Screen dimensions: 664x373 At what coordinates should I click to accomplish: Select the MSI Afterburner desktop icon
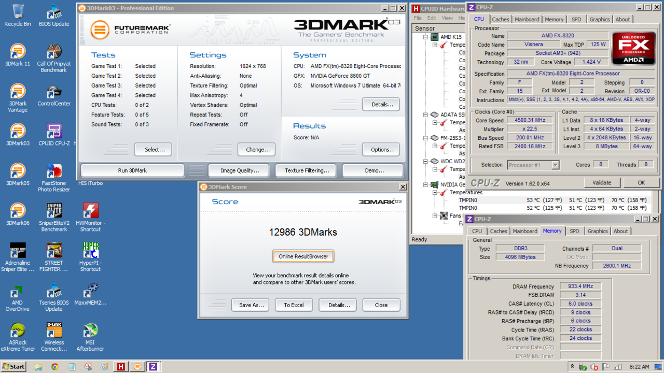90,337
